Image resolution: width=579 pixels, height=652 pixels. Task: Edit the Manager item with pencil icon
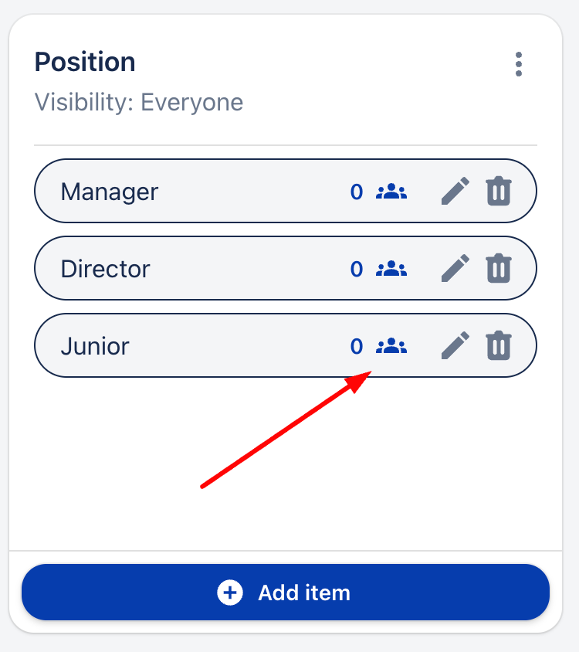pos(455,191)
